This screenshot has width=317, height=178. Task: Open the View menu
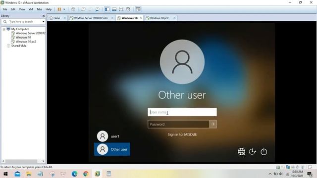(22, 9)
